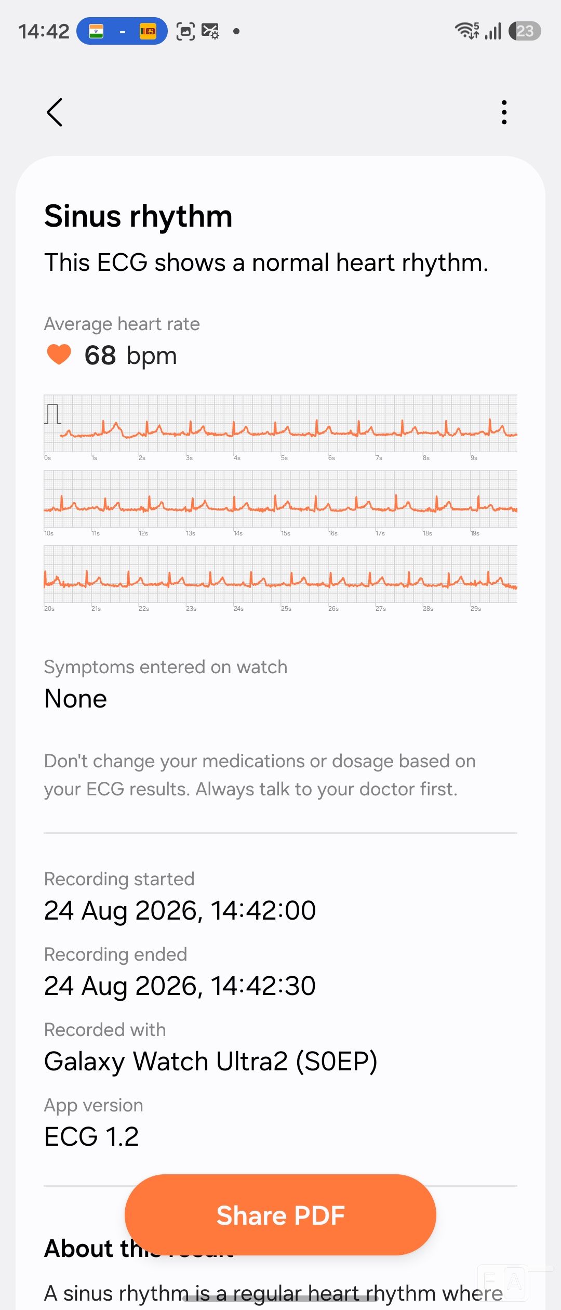561x1310 pixels.
Task: Share the ECG as PDF
Action: 280,1215
